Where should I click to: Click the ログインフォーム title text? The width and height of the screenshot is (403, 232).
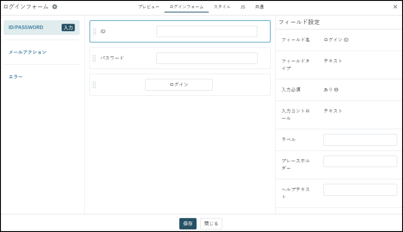tap(26, 7)
